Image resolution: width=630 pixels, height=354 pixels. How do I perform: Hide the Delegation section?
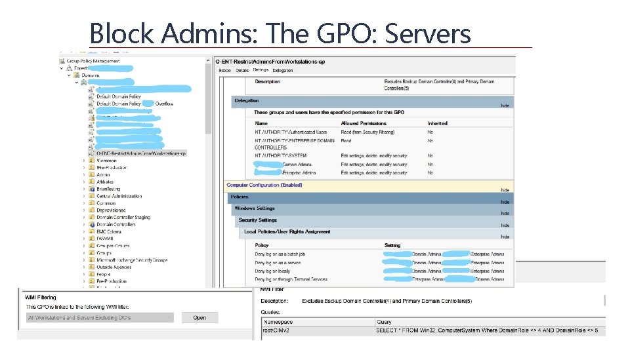[x=505, y=106]
